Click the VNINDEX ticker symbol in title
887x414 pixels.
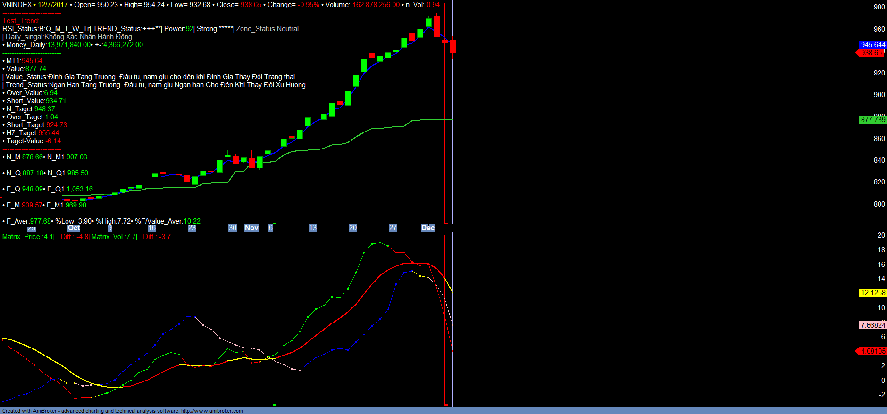click(17, 5)
